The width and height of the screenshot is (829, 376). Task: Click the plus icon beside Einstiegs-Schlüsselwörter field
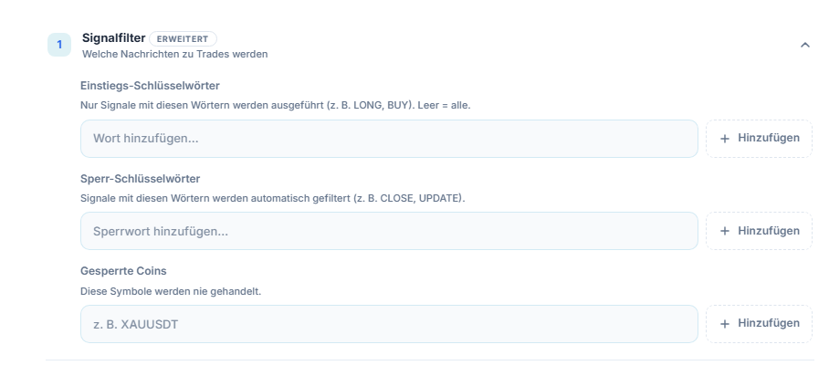tap(725, 139)
